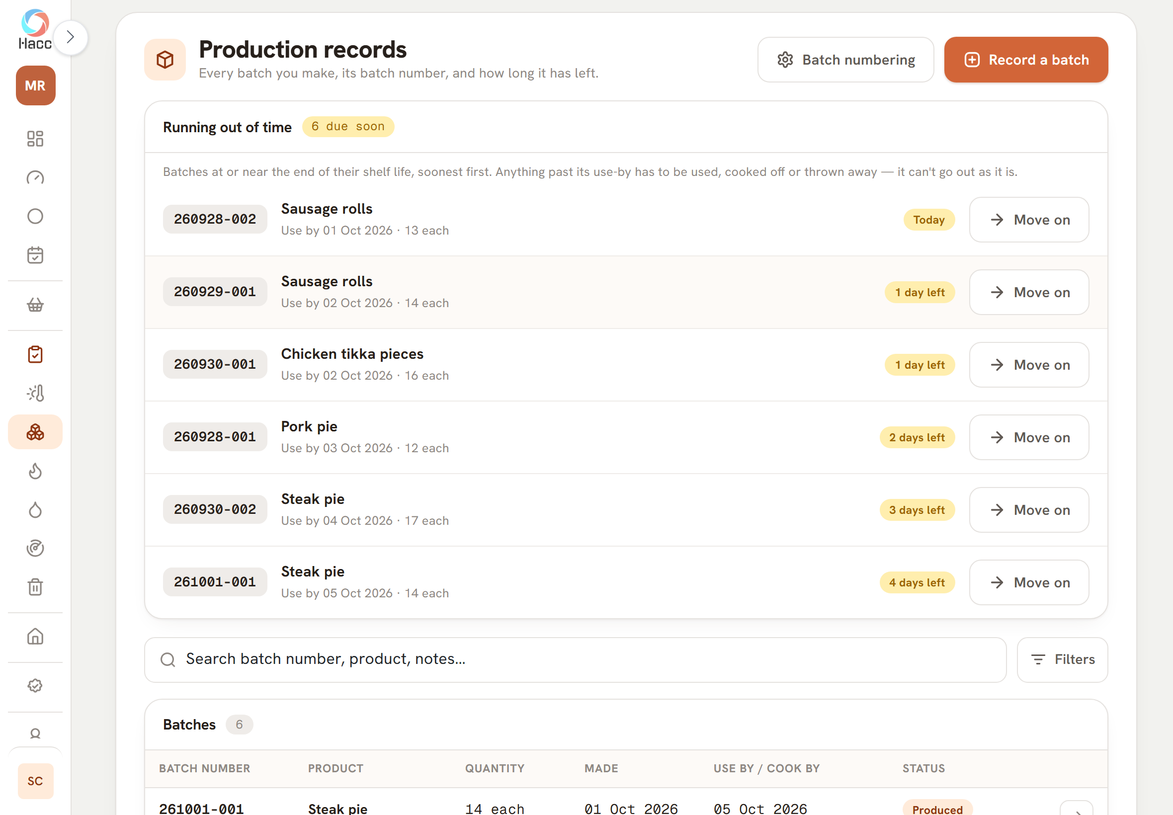
Task: Move on Steak pie batch 261001-001
Action: point(1029,582)
